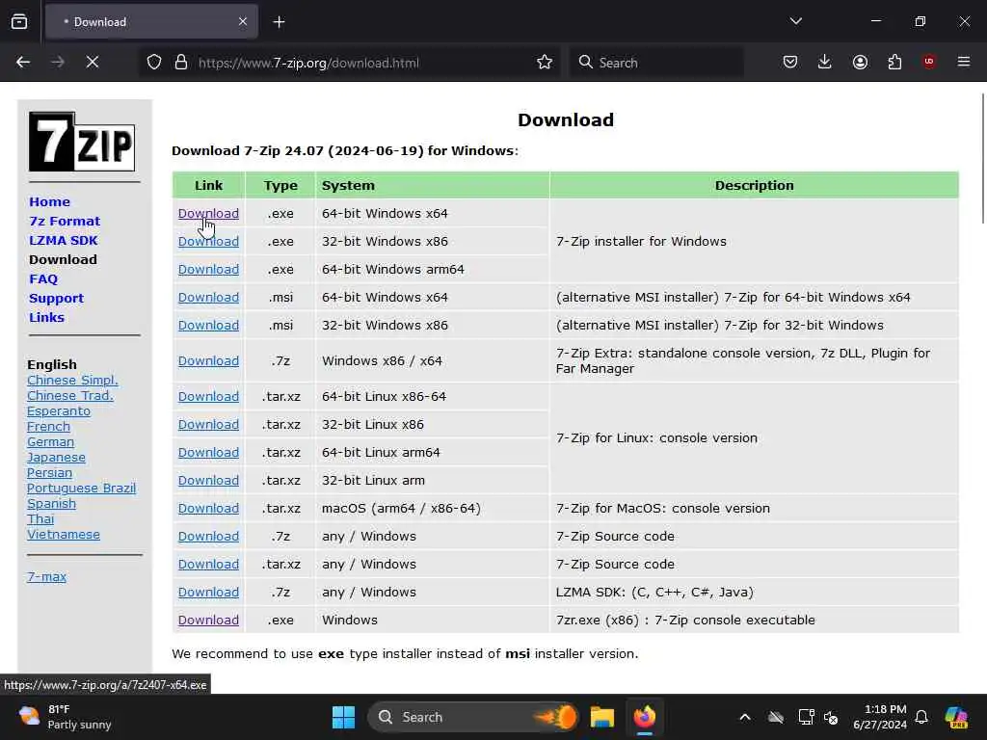Open the uBlock Origin extension icon
987x740 pixels.
928,62
